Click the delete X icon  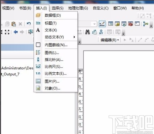pyautogui.click(x=20, y=24)
